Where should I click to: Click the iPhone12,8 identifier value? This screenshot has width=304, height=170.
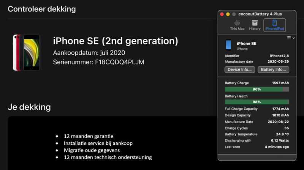pyautogui.click(x=279, y=56)
